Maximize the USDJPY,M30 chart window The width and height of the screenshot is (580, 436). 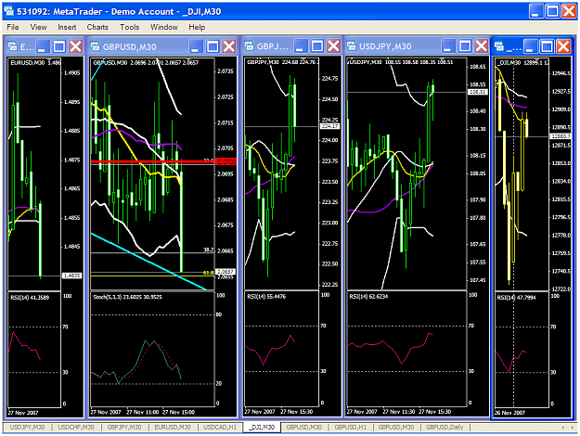[x=465, y=45]
